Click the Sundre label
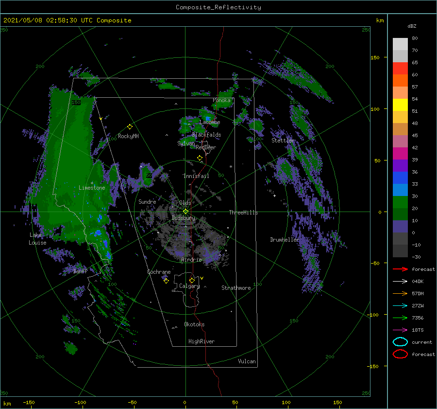The width and height of the screenshot is (437, 409). (147, 201)
